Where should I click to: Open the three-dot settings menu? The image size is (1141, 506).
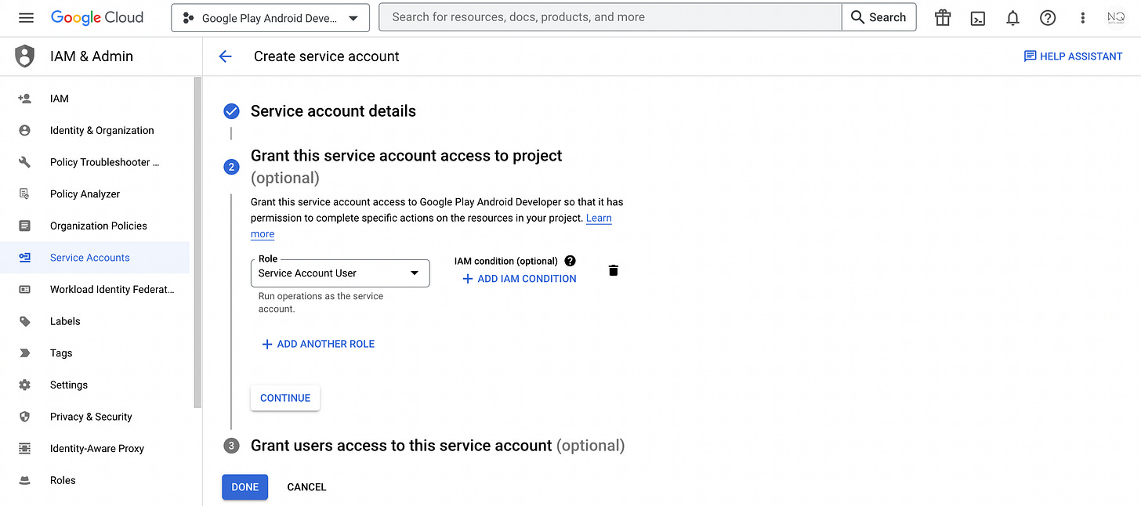tap(1083, 18)
